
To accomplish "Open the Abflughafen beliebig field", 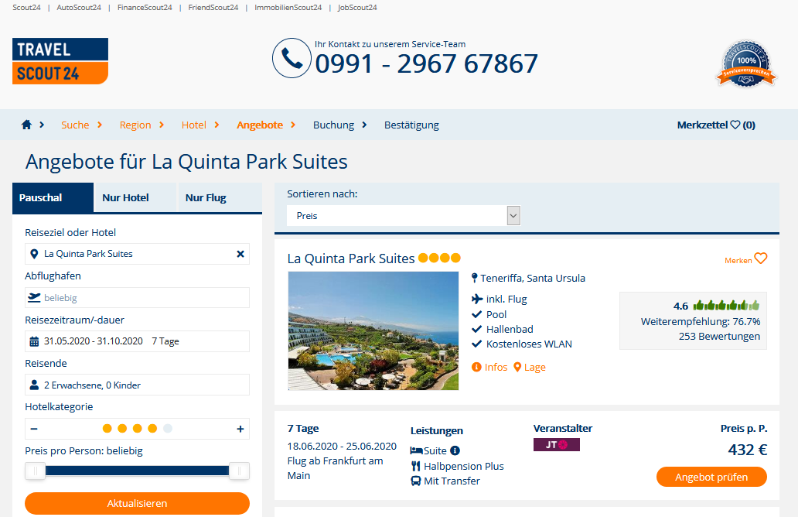I will point(137,297).
